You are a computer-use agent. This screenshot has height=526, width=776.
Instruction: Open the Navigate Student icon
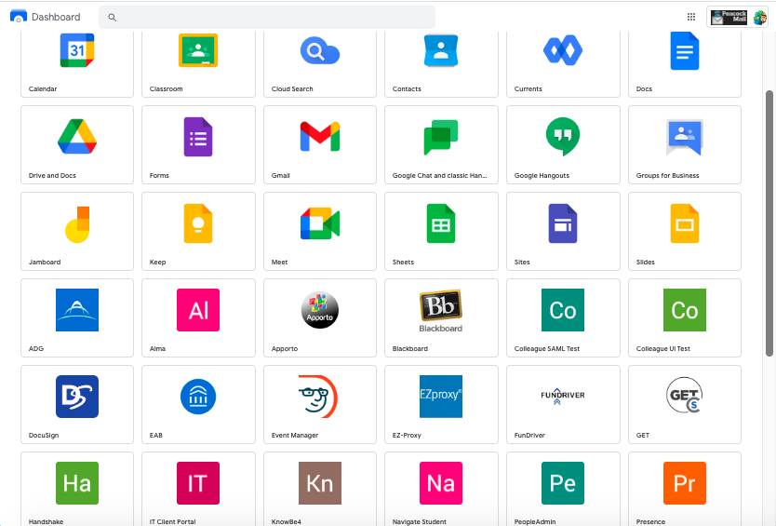(x=441, y=483)
